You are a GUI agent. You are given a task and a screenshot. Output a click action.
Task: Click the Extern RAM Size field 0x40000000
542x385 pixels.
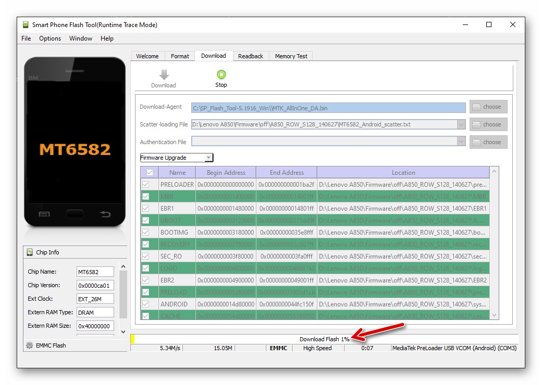point(95,326)
